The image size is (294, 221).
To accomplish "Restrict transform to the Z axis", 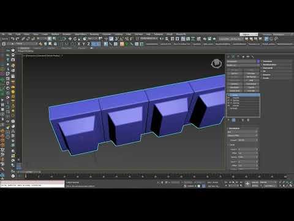I will pos(88,44).
